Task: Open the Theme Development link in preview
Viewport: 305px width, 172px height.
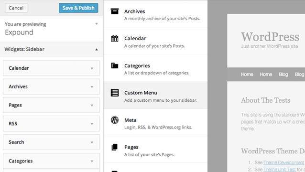Action: click(x=283, y=162)
